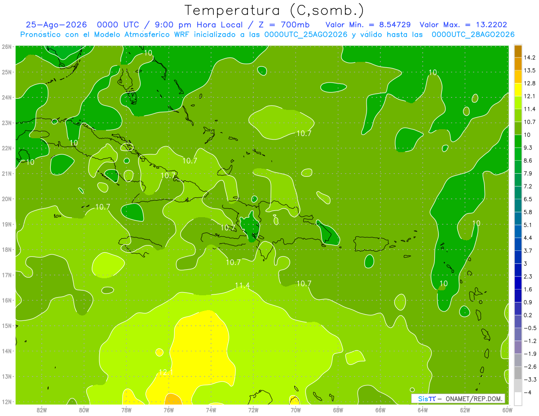
Task: Pick colorbar swatch between 4.4 and 5.1
Action: 518,231
